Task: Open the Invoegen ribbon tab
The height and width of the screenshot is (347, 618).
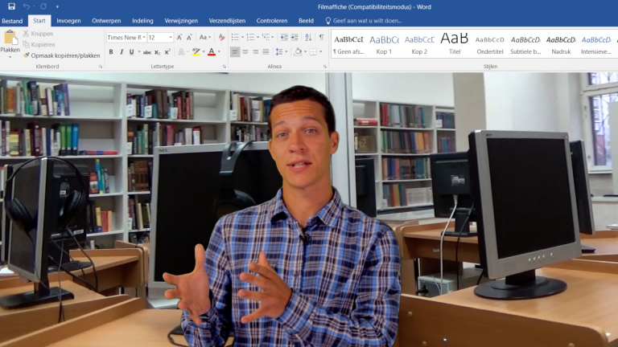Action: tap(68, 20)
